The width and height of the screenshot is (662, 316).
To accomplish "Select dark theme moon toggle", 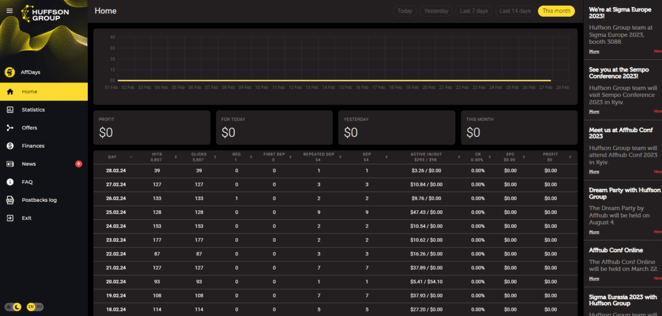I will click(x=17, y=307).
